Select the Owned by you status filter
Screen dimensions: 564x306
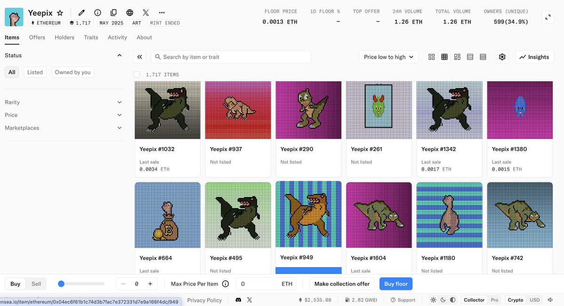coord(73,72)
